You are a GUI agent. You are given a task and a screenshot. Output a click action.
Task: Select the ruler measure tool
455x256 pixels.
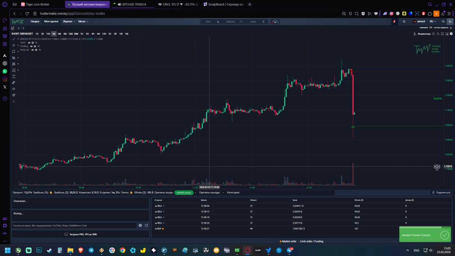pos(14,82)
